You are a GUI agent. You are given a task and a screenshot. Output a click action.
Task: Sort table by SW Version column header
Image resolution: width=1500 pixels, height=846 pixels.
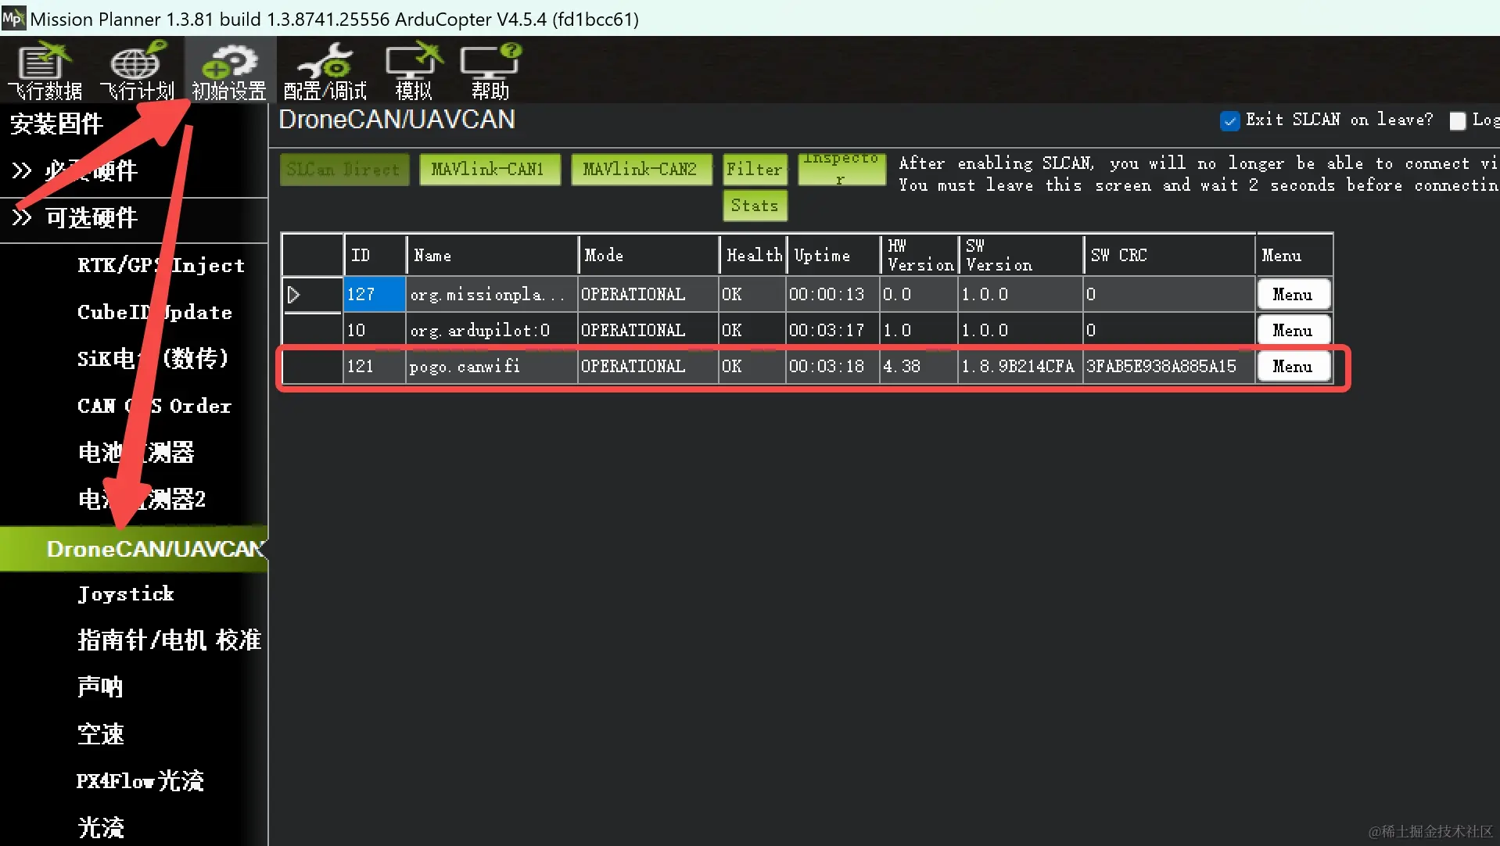(1021, 255)
